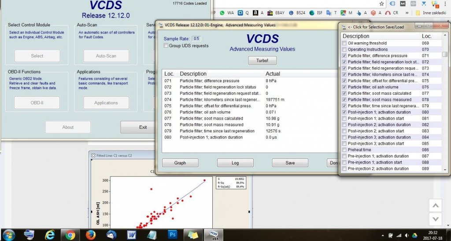Check Post-injection 1; activation start
The width and height of the screenshot is (451, 241).
coord(344,118)
